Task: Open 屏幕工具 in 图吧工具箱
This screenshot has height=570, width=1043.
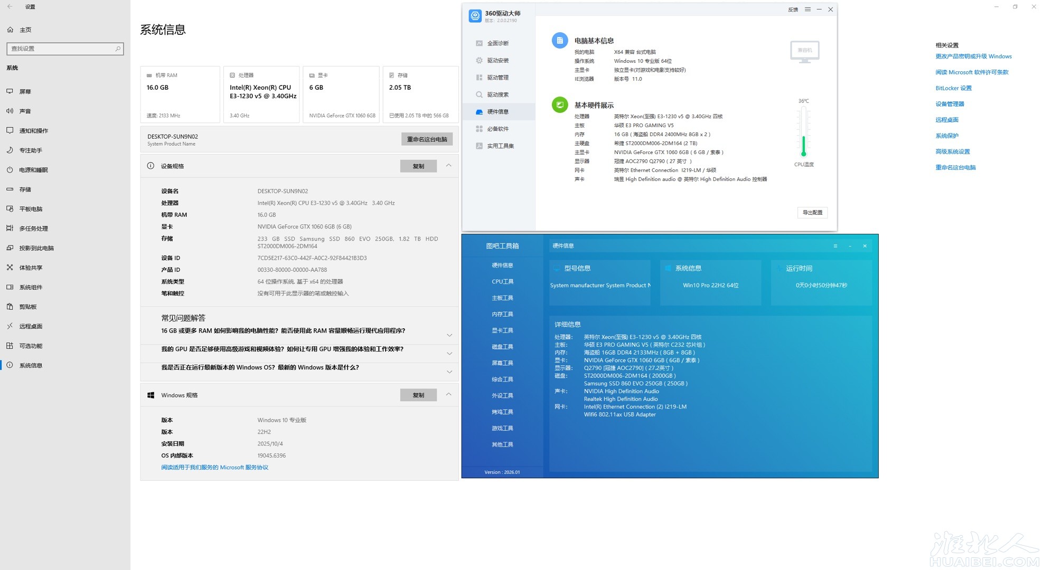Action: 502,364
